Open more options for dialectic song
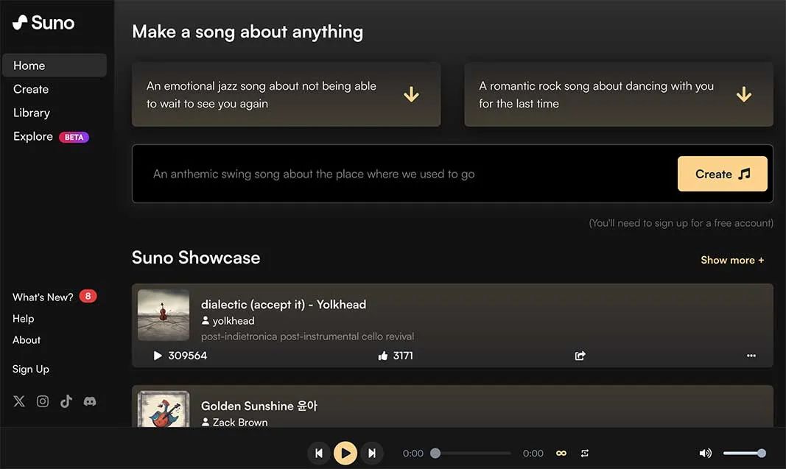The height and width of the screenshot is (469, 786). (x=751, y=356)
